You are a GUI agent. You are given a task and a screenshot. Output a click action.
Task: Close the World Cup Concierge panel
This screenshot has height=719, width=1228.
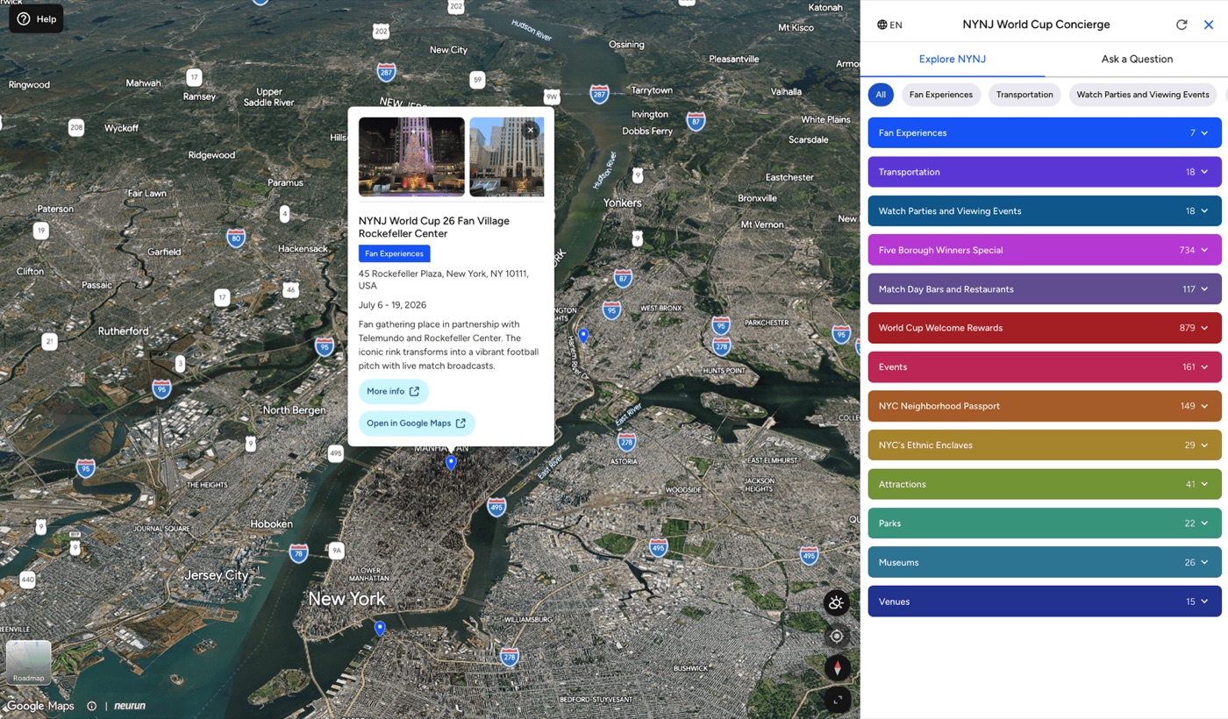click(x=1209, y=25)
